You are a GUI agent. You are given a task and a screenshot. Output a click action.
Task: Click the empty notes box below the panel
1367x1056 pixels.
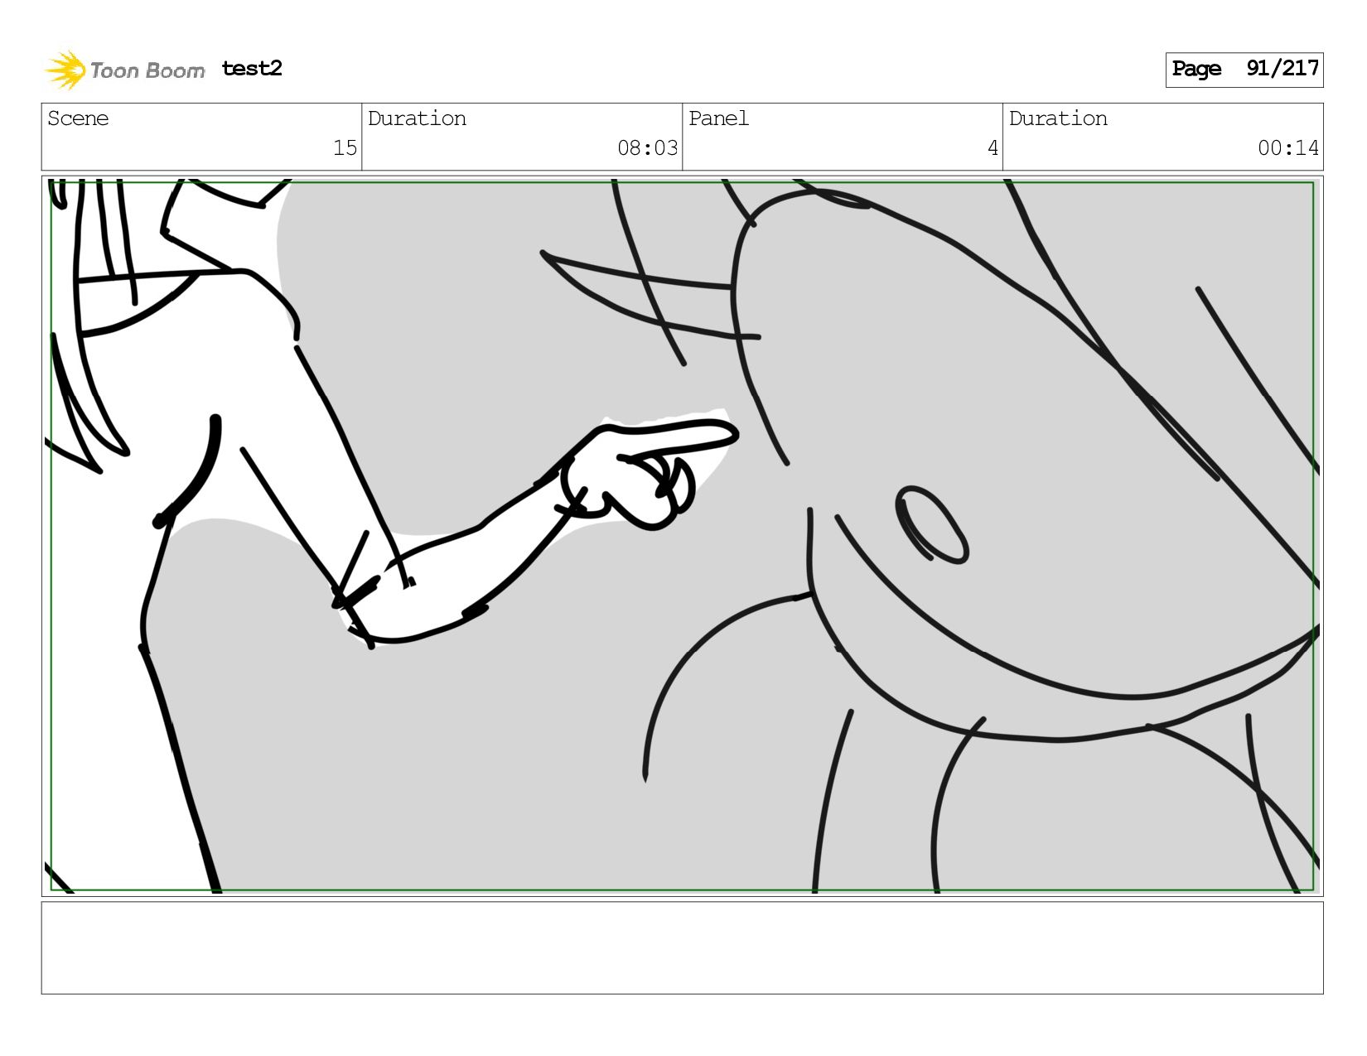pos(682,948)
